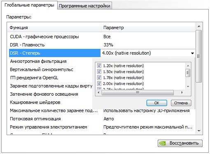Open the DSR - Степень dropdown arrow
This screenshot has width=210, height=154.
click(192, 53)
